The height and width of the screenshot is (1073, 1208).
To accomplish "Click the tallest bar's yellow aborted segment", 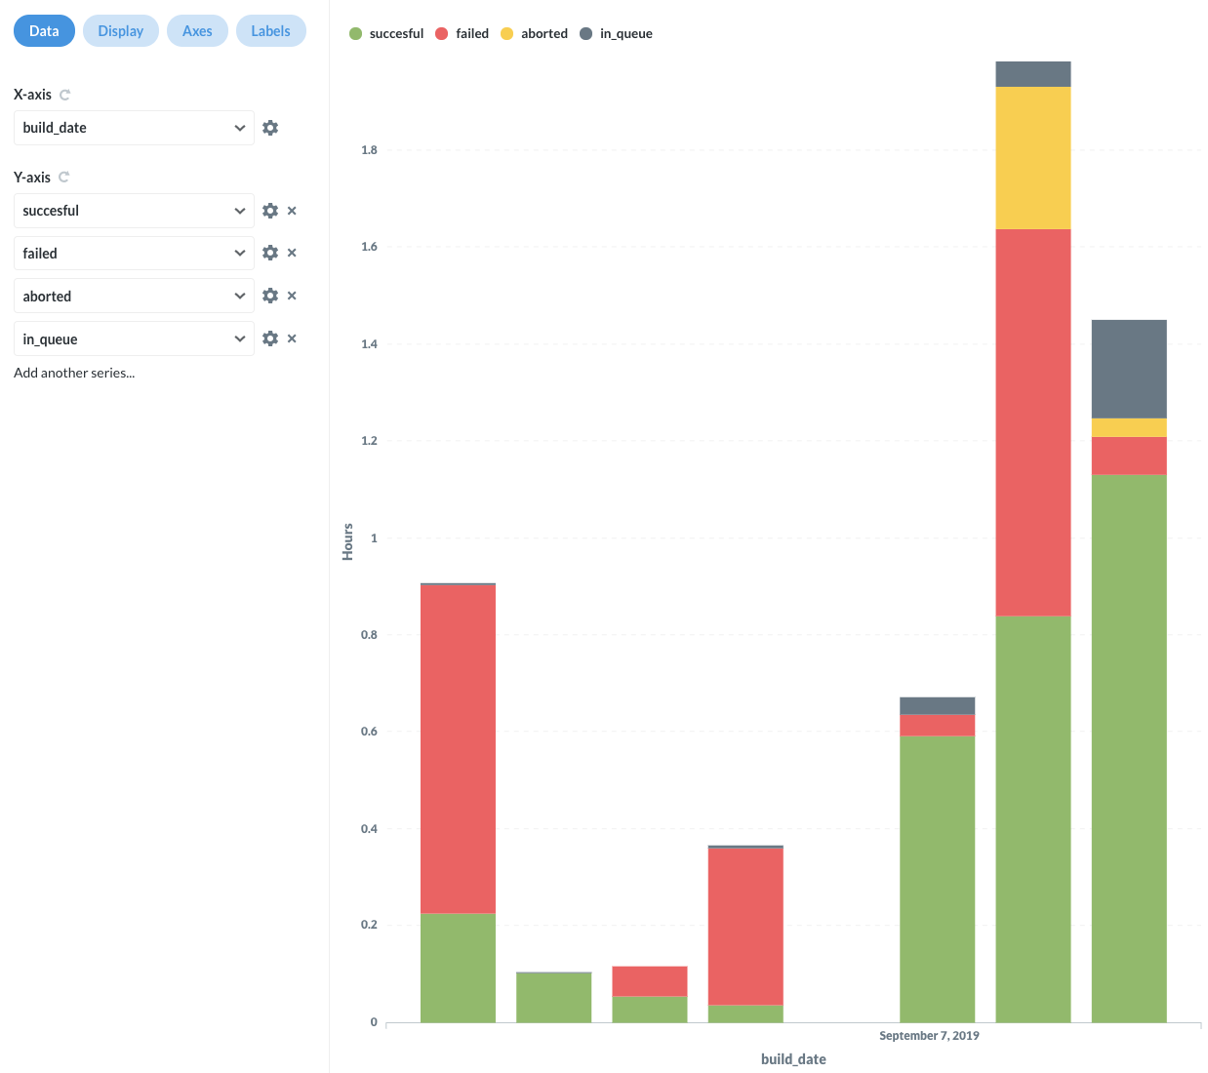I will (1033, 158).
